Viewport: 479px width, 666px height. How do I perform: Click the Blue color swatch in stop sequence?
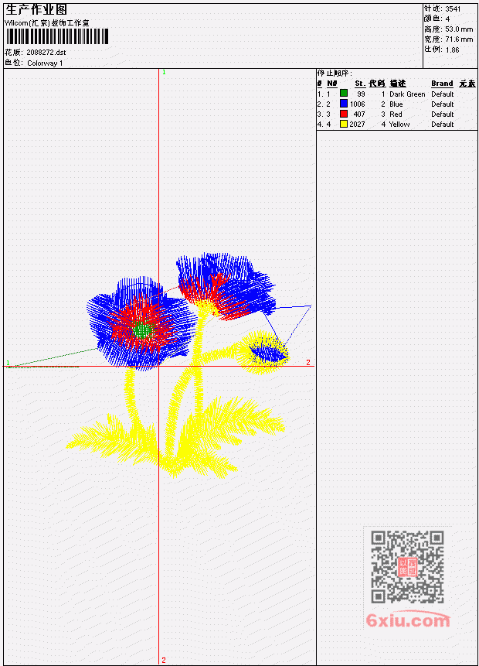[x=344, y=103]
